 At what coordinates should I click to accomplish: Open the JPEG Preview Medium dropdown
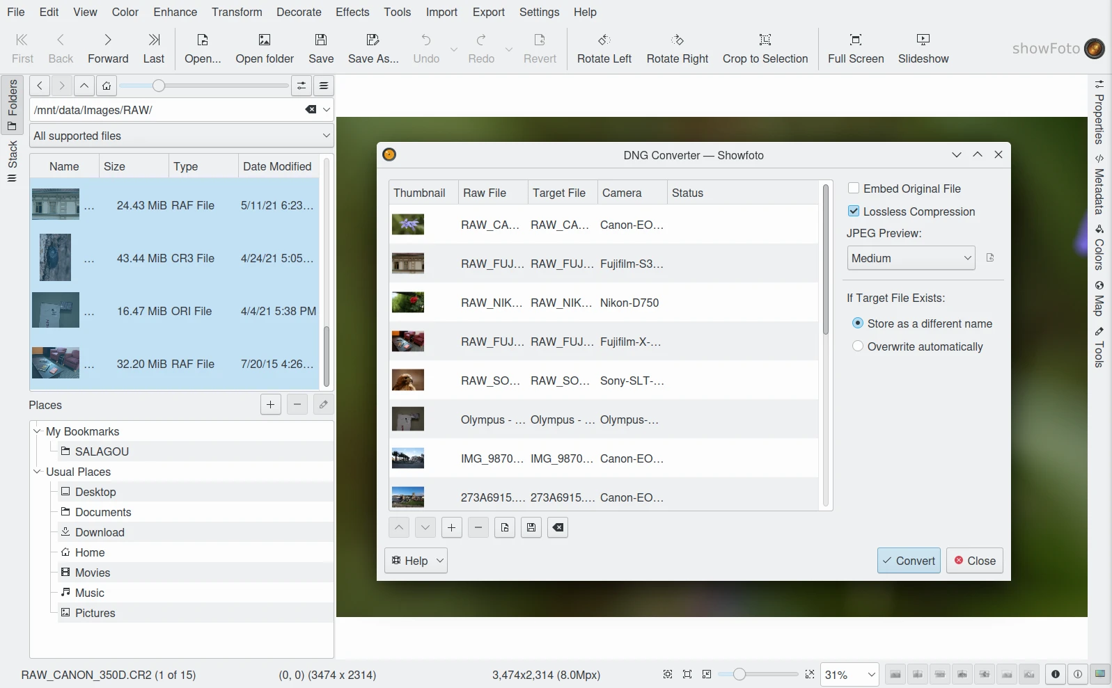(910, 258)
